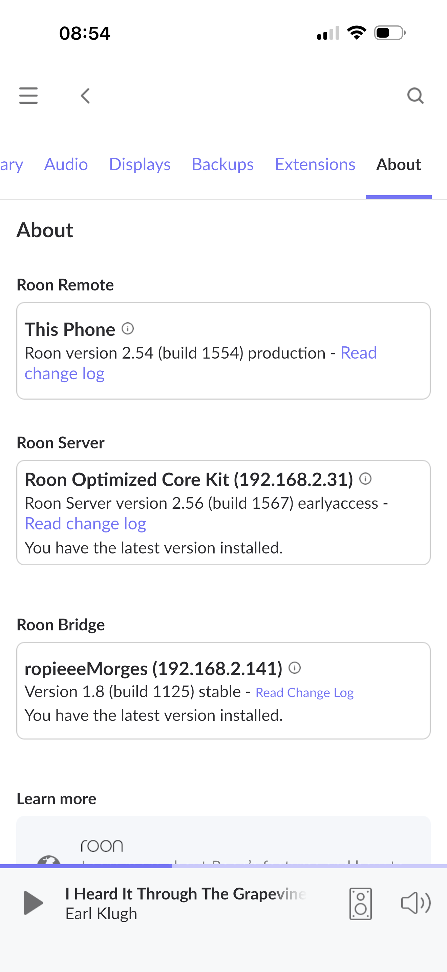447x972 pixels.
Task: Select the About tab
Action: click(x=398, y=164)
